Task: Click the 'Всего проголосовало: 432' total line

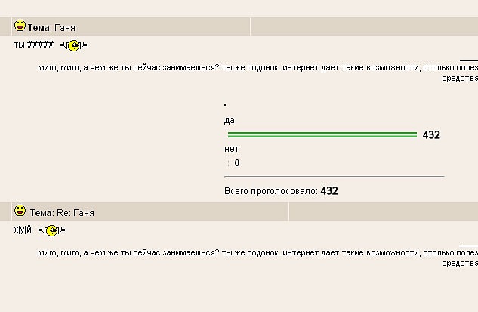Action: click(x=281, y=191)
